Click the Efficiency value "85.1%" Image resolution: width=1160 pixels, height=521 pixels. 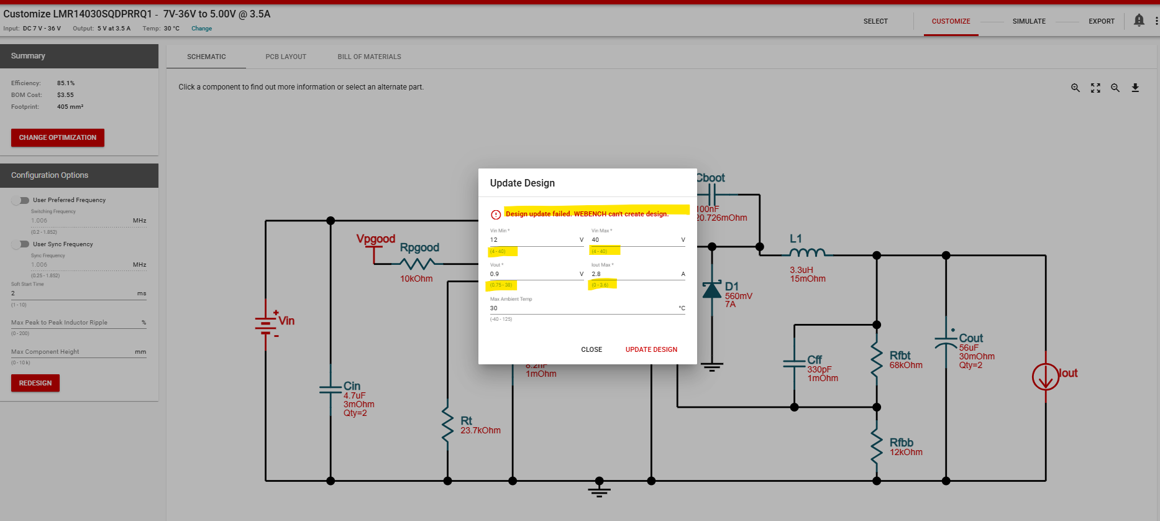66,83
